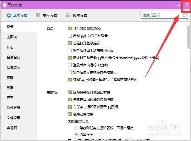Enable 登录后自动运行QQ宠物
Image resolution: width=191 pixels, height=141 pixels.
click(x=70, y=65)
